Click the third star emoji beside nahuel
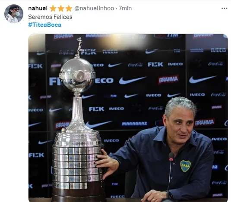This screenshot has width=231, height=202. pyautogui.click(x=69, y=9)
